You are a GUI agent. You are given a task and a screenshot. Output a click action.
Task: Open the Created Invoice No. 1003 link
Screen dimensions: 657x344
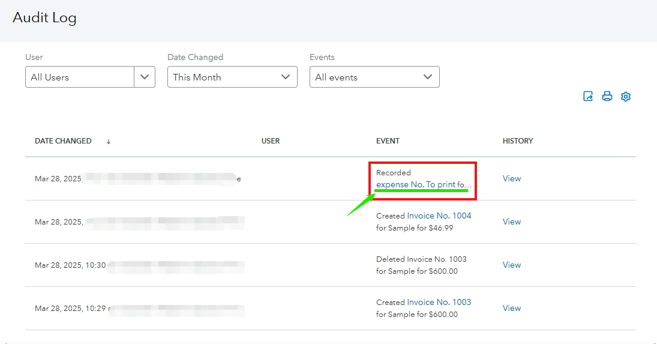tap(439, 302)
